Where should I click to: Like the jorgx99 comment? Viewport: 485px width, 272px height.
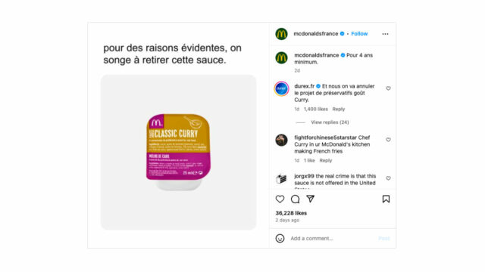[x=388, y=178]
